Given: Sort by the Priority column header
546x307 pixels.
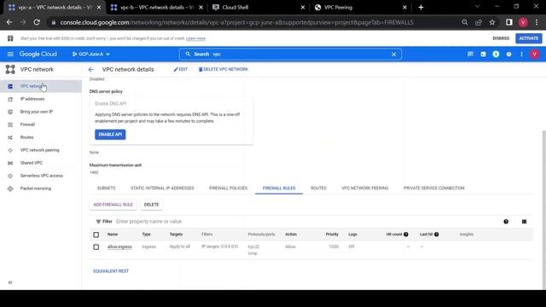Looking at the screenshot, I should [x=332, y=235].
